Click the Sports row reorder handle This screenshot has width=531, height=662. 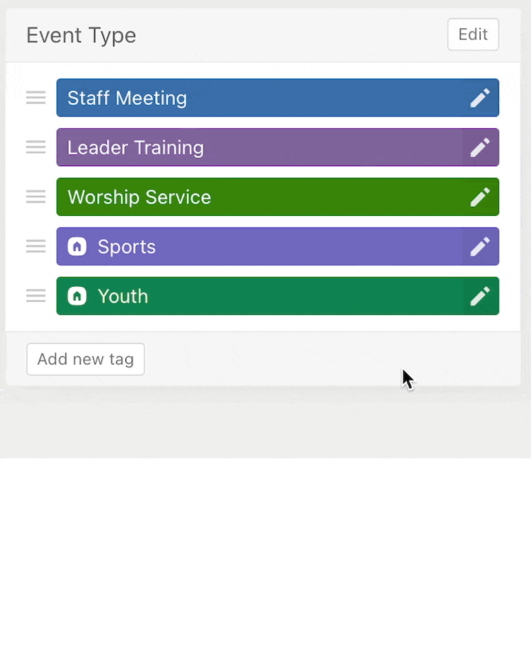pos(36,247)
